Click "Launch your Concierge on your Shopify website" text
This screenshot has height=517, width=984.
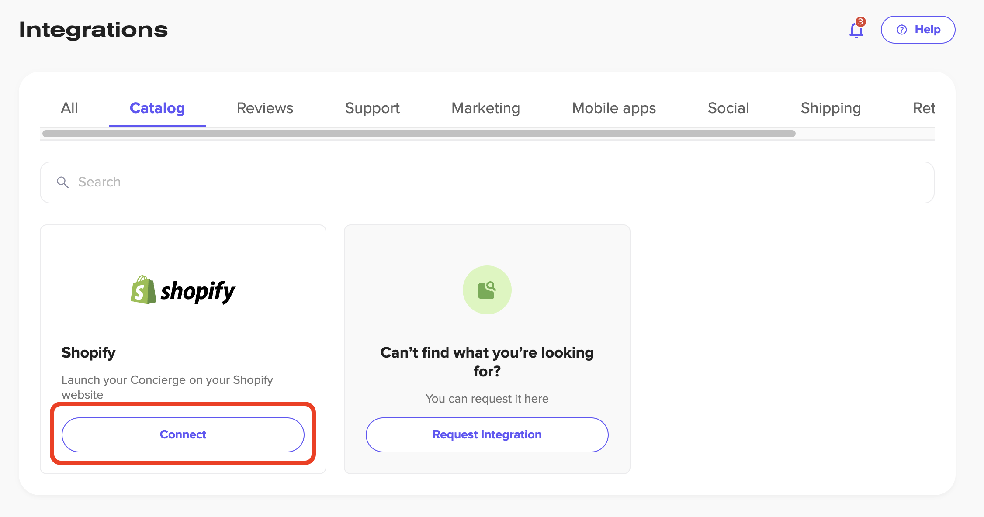point(167,387)
